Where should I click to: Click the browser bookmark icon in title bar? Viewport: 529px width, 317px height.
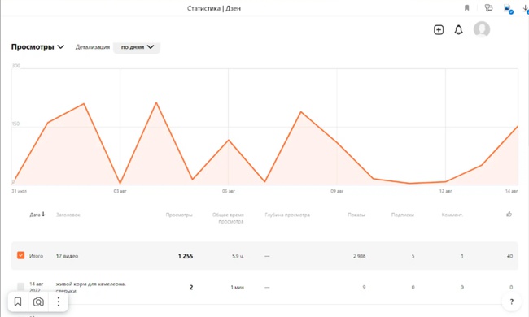click(x=466, y=8)
